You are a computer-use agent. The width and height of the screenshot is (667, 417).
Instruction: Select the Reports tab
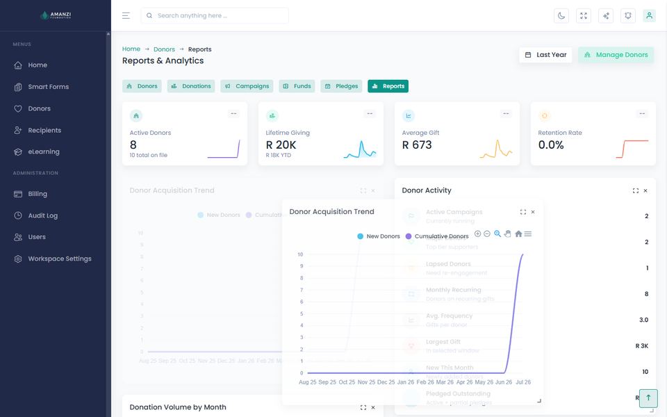tap(388, 86)
